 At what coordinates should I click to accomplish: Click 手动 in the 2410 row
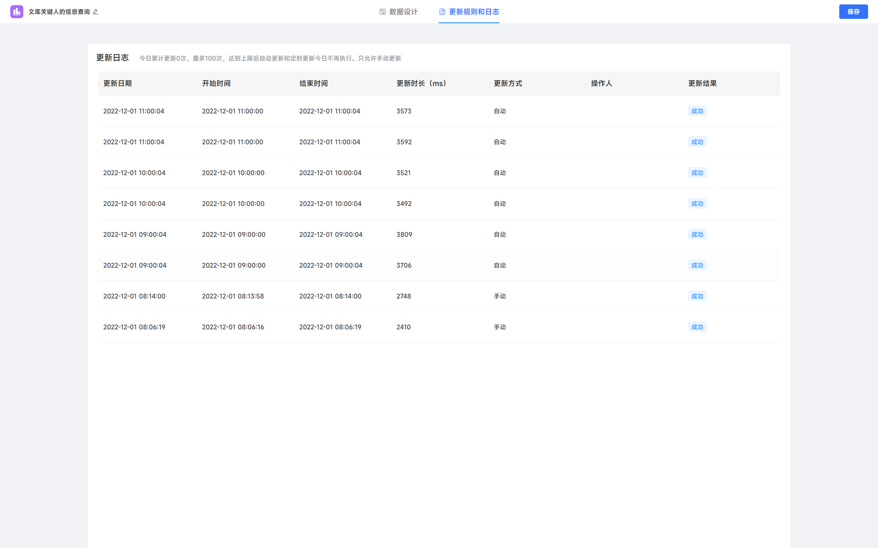pos(500,327)
